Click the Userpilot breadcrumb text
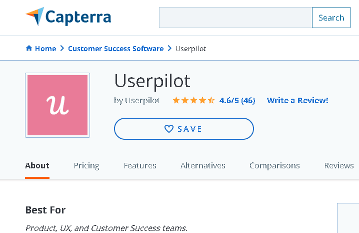Screen dimensions: 359x233 (190, 49)
